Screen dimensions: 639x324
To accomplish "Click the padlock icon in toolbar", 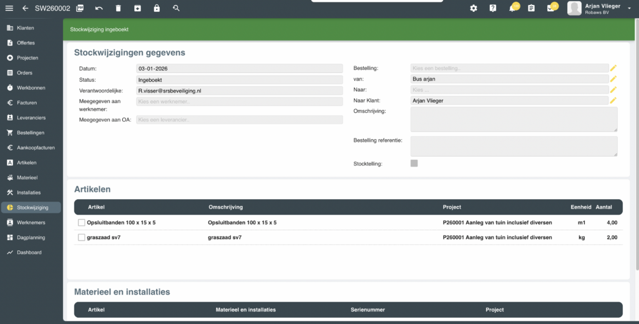I will coord(157,8).
